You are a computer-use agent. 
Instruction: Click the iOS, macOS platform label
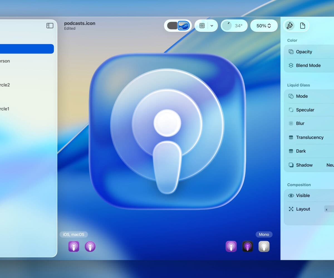[73, 234]
